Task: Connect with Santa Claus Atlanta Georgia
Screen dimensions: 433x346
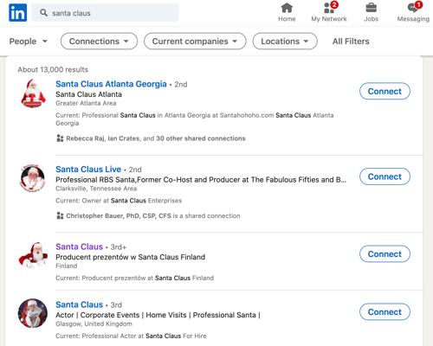Action: coord(385,91)
